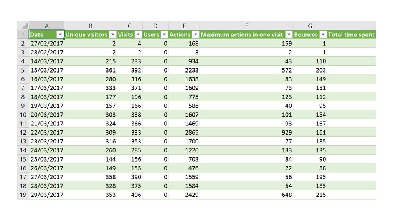Screen dimensions: 393x221
Task: Select cell with date 14/03/2017
Action: [x=46, y=61]
